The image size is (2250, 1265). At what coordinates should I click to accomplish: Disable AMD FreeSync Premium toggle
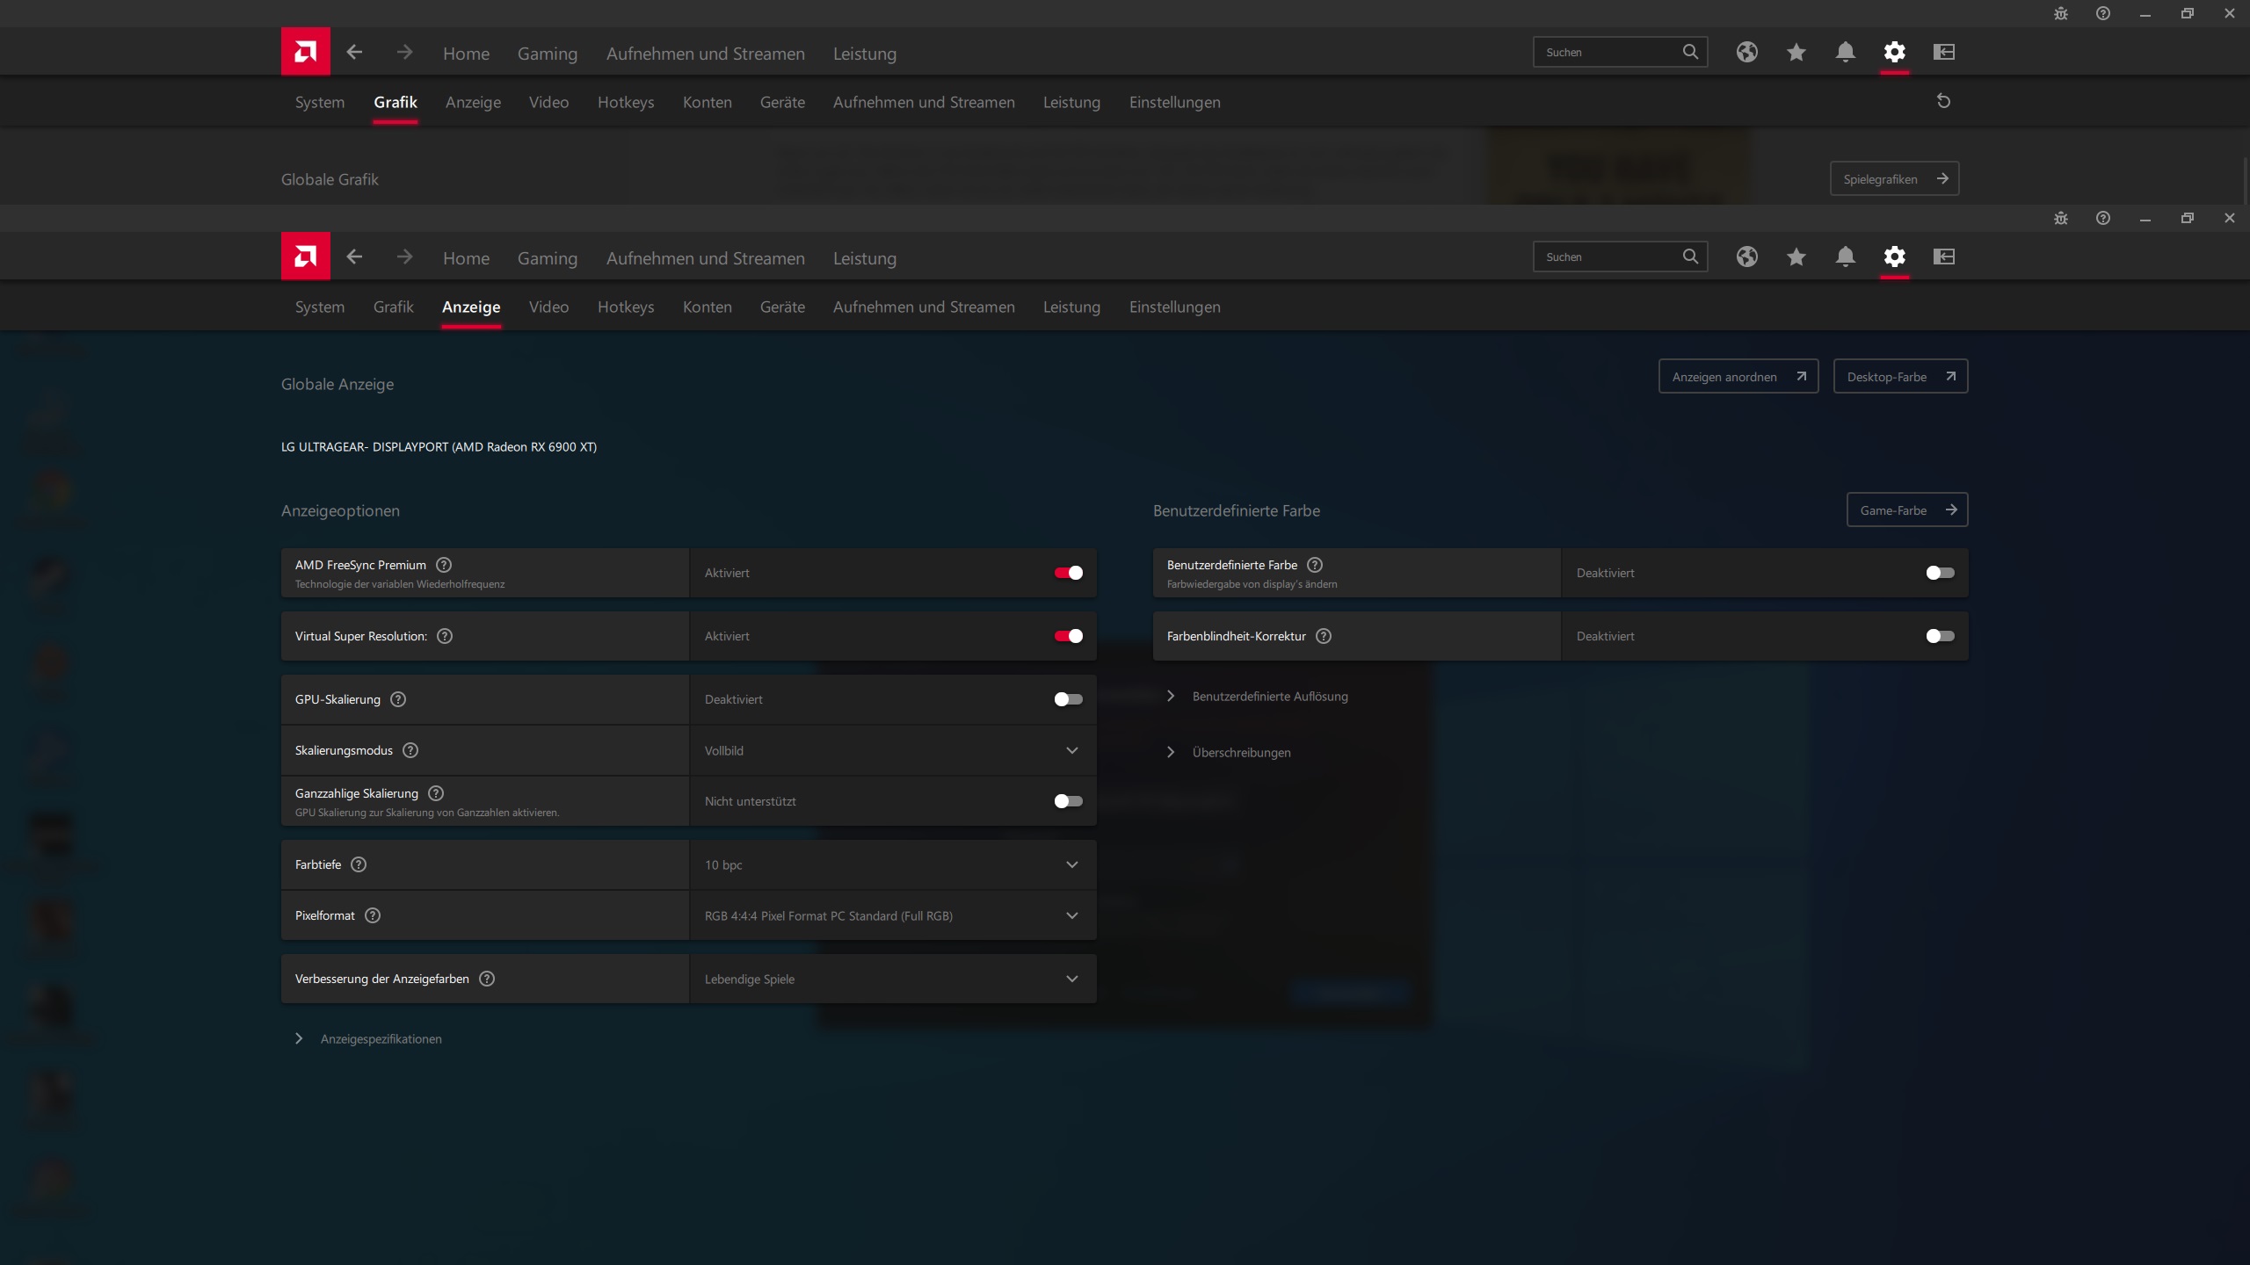[x=1068, y=573]
